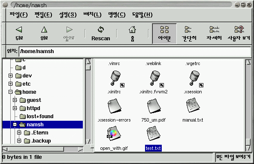Select the guest folder in tree

tap(30, 100)
